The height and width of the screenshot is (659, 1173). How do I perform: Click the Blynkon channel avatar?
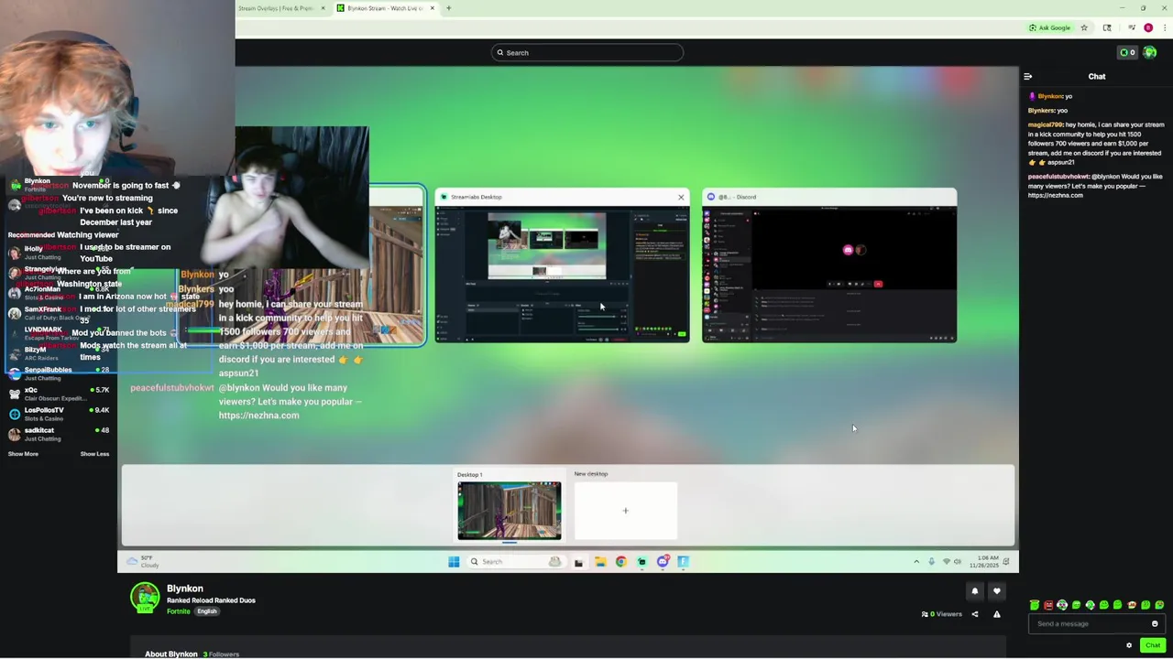pyautogui.click(x=145, y=597)
